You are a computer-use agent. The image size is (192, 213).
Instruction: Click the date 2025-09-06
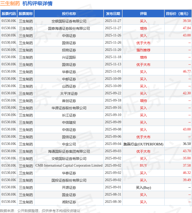113,136
